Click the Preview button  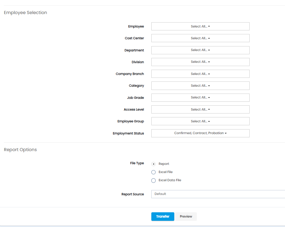click(186, 217)
